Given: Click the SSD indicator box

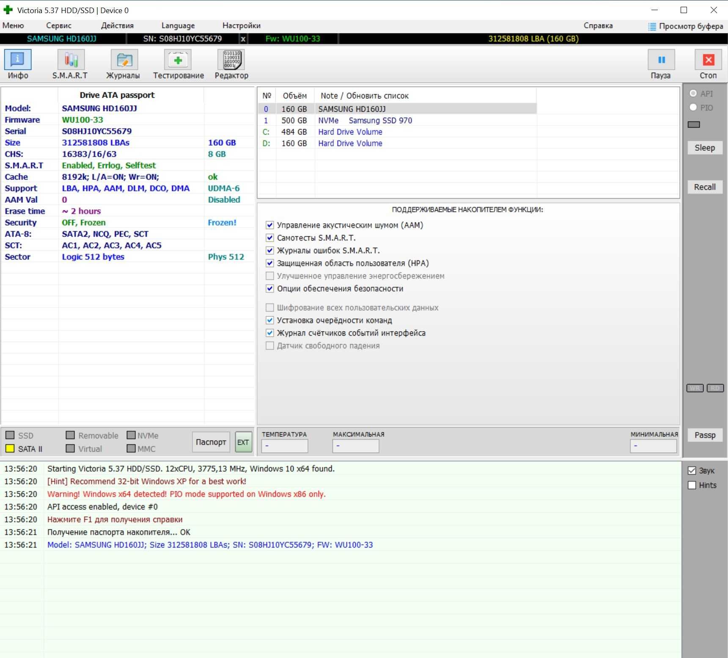Looking at the screenshot, I should pyautogui.click(x=10, y=435).
